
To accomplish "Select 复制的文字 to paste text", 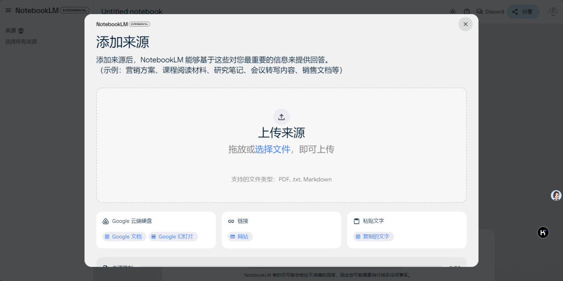I will pos(373,236).
